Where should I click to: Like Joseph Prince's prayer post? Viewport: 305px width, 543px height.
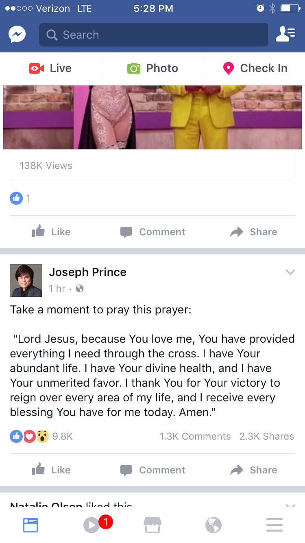pyautogui.click(x=51, y=470)
